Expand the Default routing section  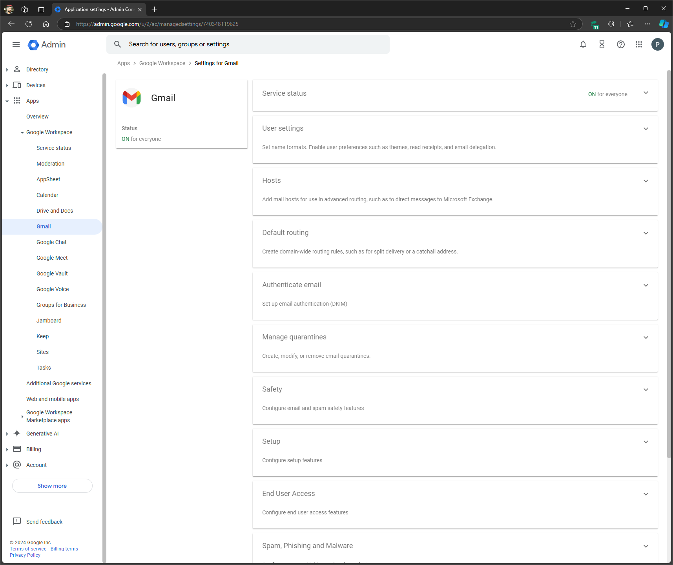click(646, 233)
